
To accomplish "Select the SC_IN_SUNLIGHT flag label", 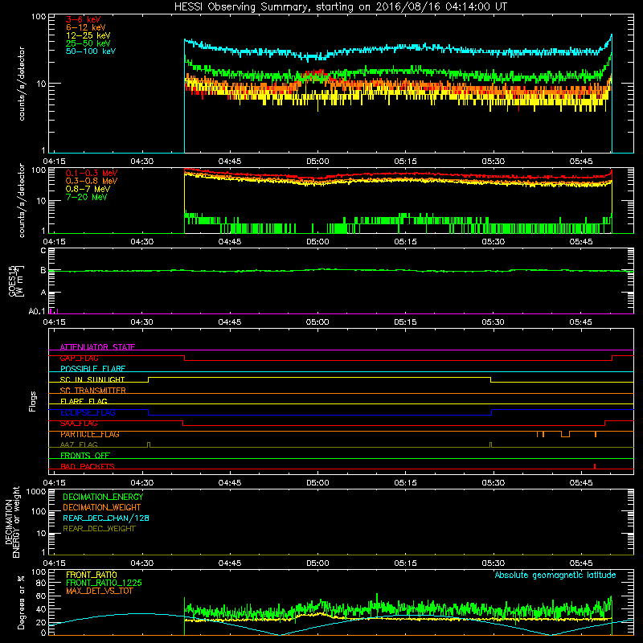I will point(92,379).
